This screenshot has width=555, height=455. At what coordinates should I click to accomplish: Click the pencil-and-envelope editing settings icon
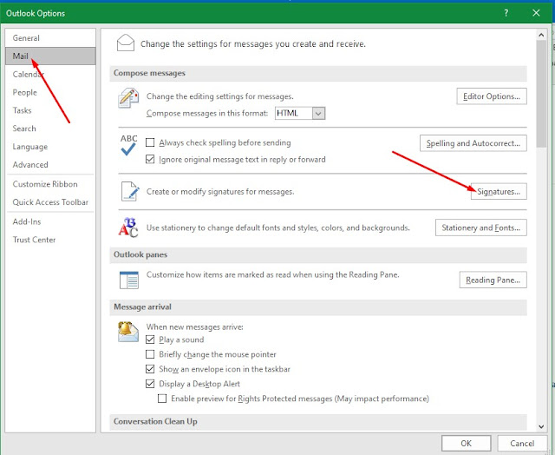click(x=128, y=98)
